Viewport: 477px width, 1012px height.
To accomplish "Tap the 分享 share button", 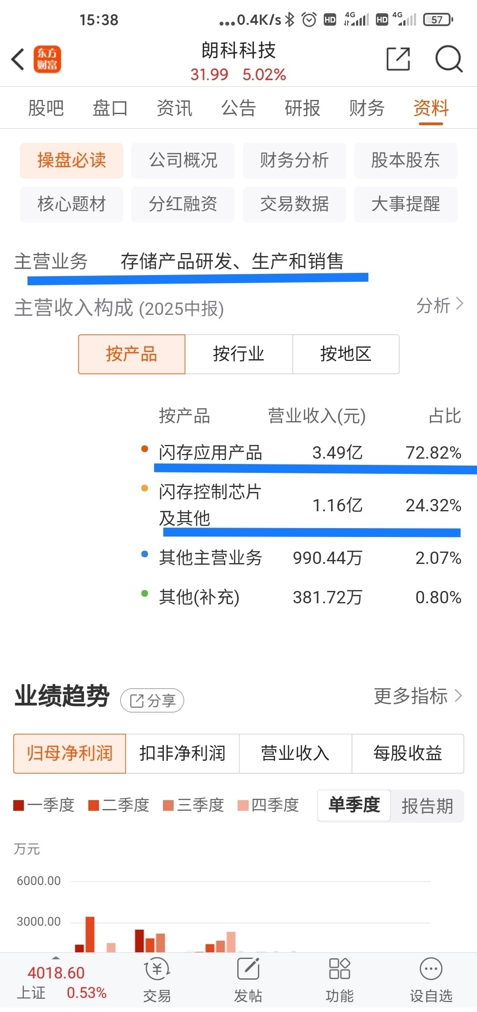I will (152, 701).
